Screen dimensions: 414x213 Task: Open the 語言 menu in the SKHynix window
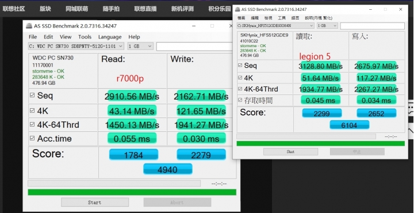pos(295,18)
